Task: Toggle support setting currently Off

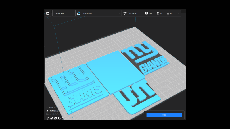Action: pyautogui.click(x=159, y=13)
